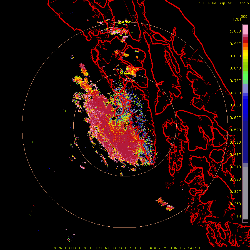Select the 0.253 scale value

point(235,204)
